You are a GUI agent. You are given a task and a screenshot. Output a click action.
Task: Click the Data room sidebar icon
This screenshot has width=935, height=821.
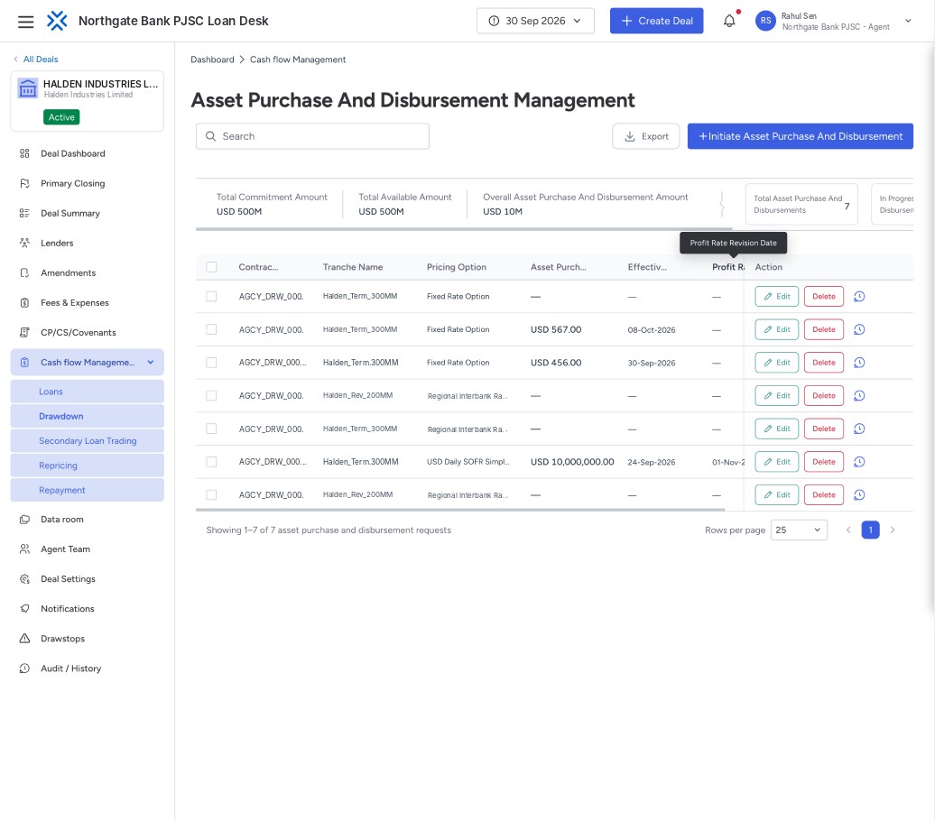point(24,520)
